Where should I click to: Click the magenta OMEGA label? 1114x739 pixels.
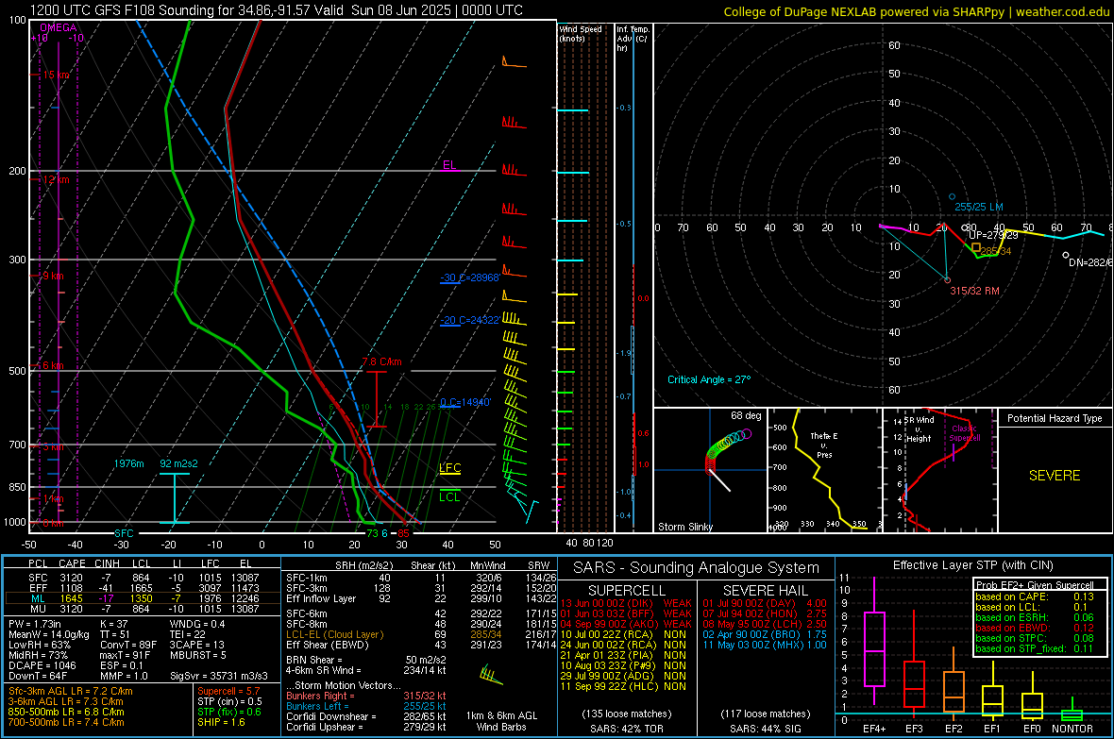[59, 27]
